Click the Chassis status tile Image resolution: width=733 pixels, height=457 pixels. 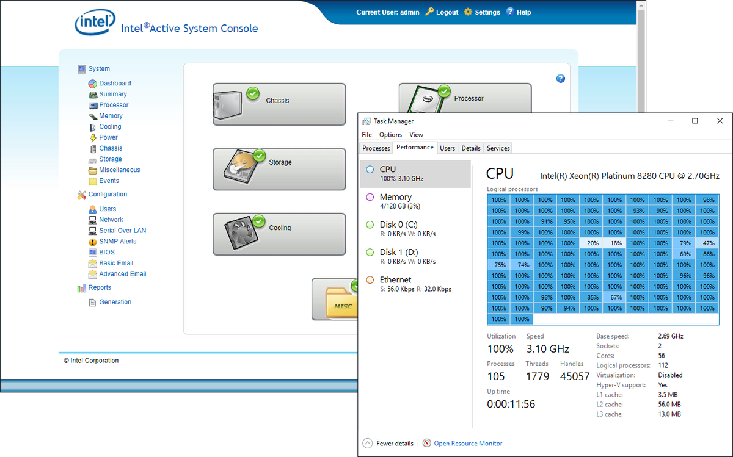tap(279, 104)
